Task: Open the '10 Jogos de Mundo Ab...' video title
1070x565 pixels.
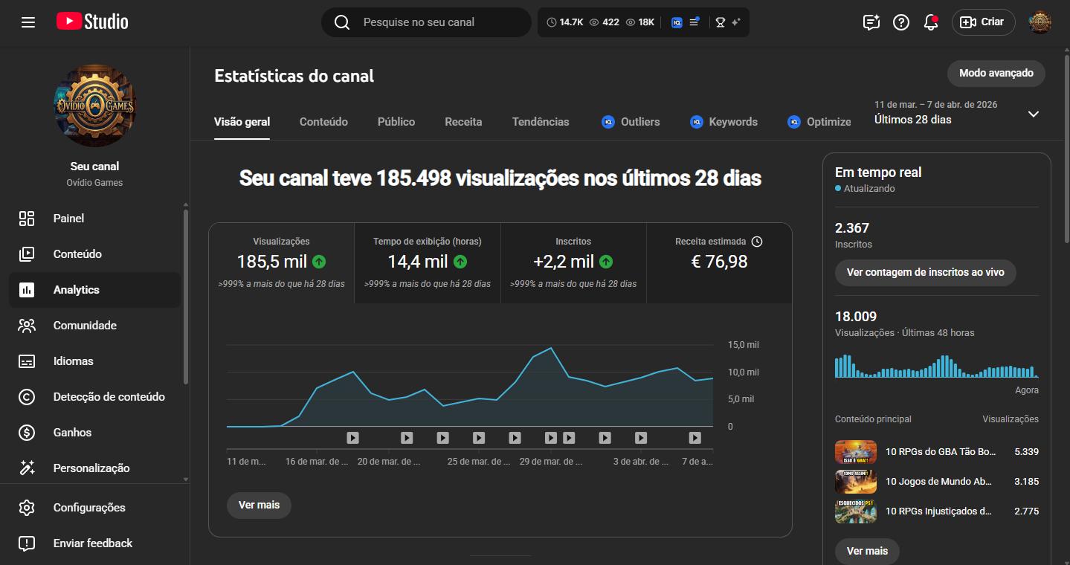Action: click(x=939, y=481)
